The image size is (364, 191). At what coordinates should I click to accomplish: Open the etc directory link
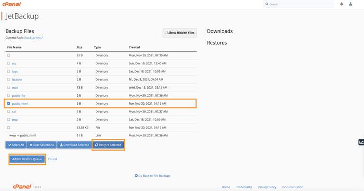click(x=14, y=64)
